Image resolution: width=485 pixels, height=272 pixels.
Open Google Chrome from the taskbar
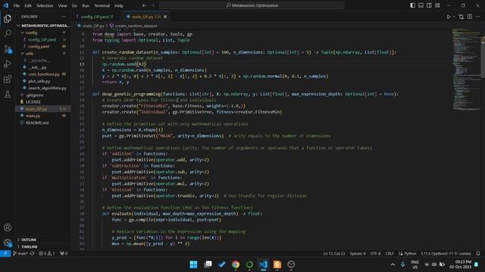pyautogui.click(x=236, y=264)
